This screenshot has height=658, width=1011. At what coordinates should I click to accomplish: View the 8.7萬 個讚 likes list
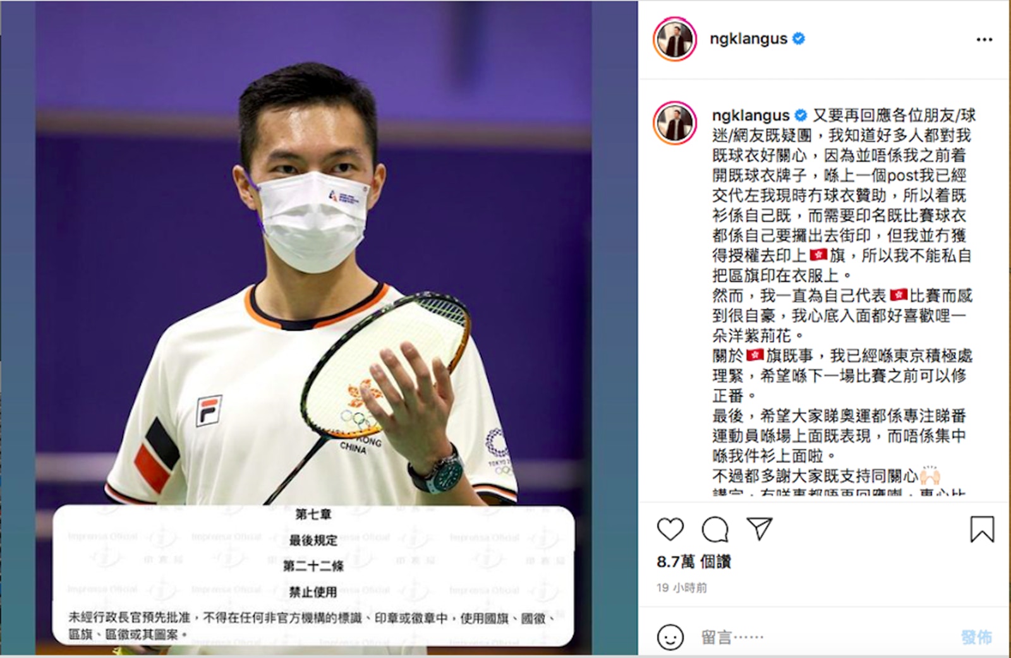coord(694,561)
